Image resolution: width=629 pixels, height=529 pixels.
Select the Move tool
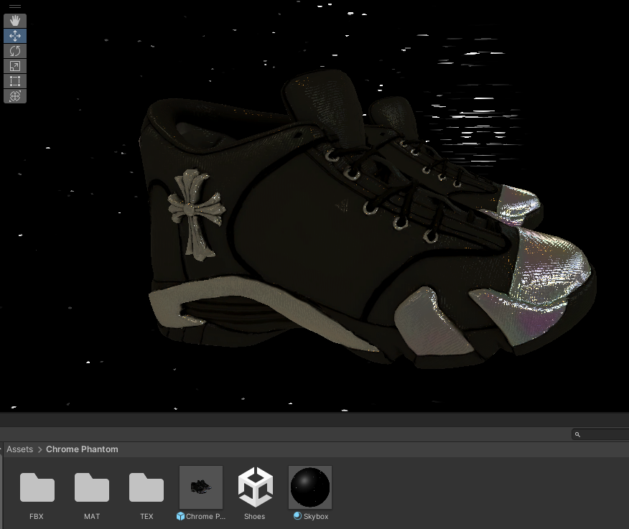[x=15, y=36]
